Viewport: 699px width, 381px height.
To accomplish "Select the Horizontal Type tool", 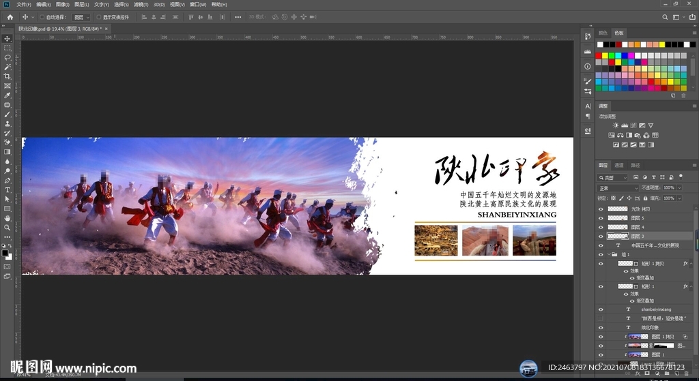I will point(7,189).
